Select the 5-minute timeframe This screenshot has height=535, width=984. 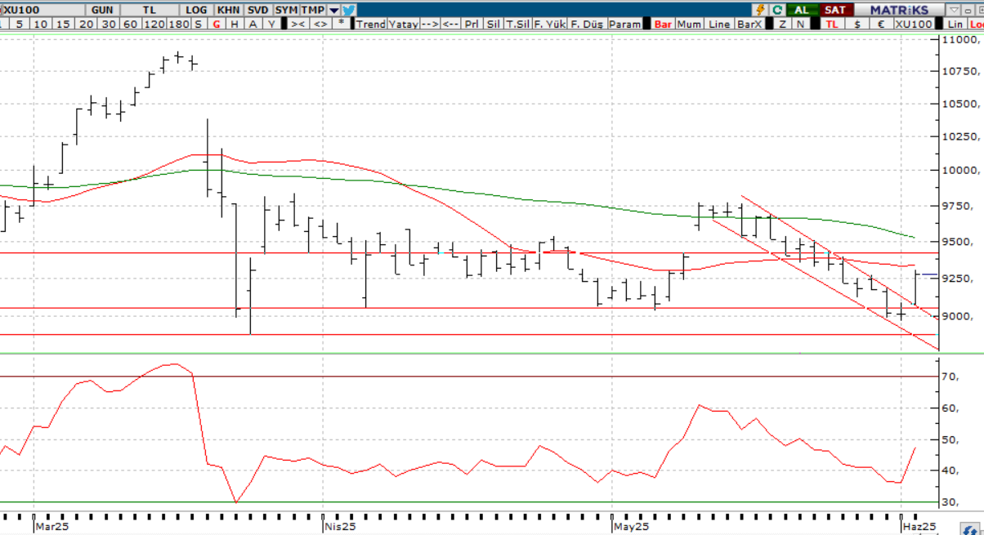click(x=19, y=25)
